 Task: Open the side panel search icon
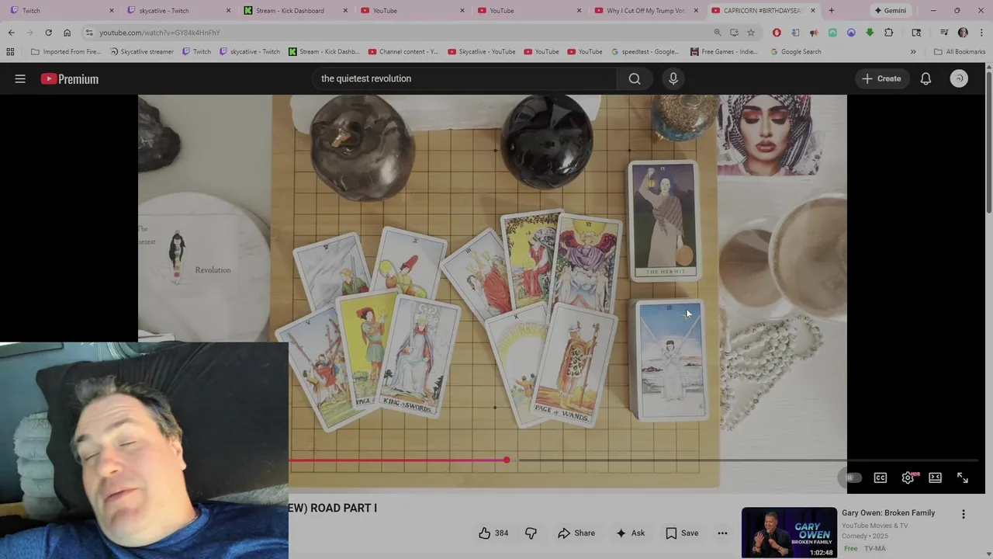[x=916, y=33]
